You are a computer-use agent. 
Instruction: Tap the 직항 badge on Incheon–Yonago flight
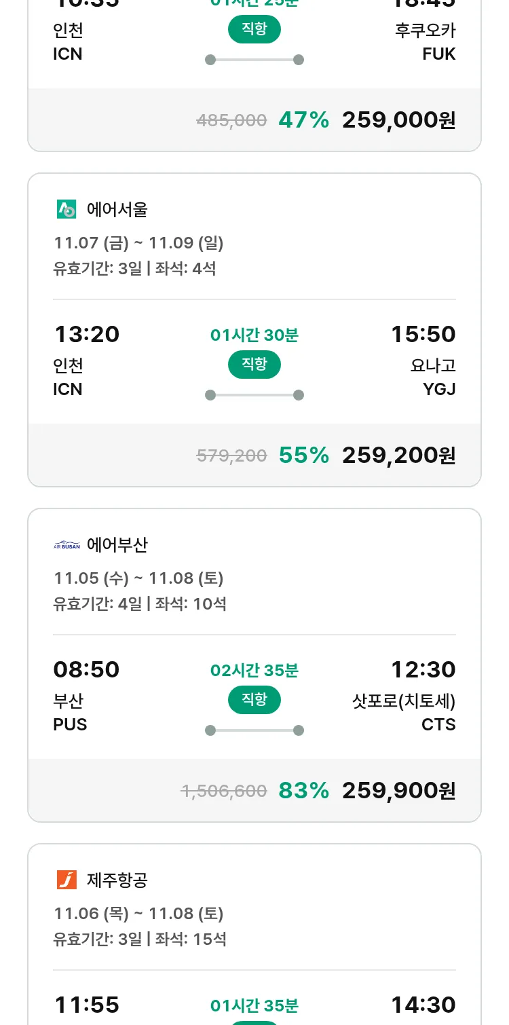tap(254, 365)
